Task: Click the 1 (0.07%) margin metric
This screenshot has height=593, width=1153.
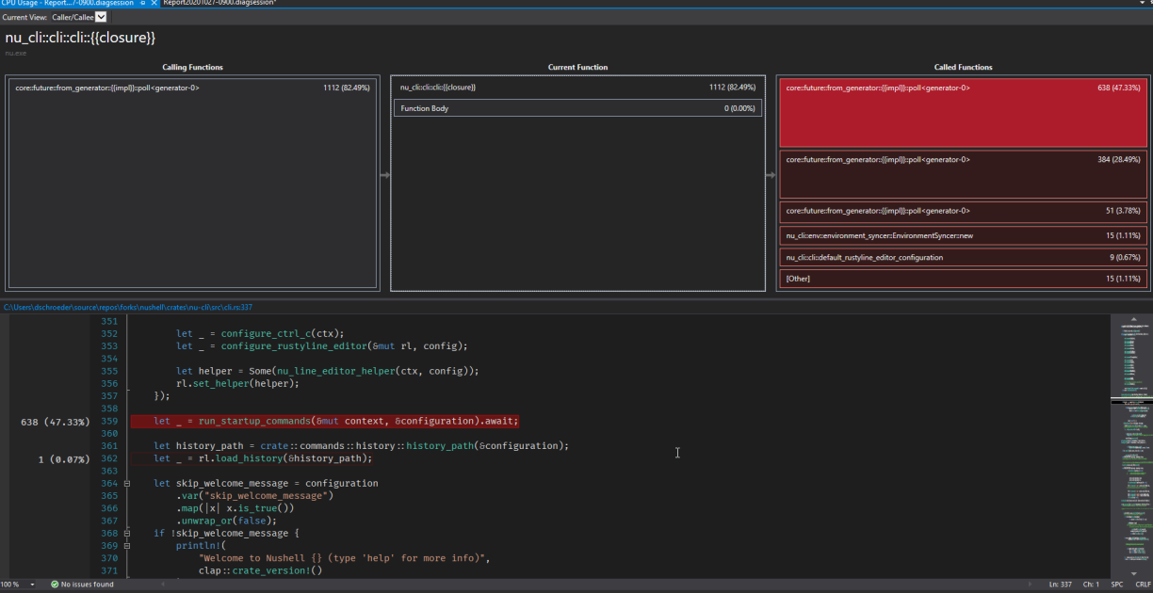Action: click(63, 459)
